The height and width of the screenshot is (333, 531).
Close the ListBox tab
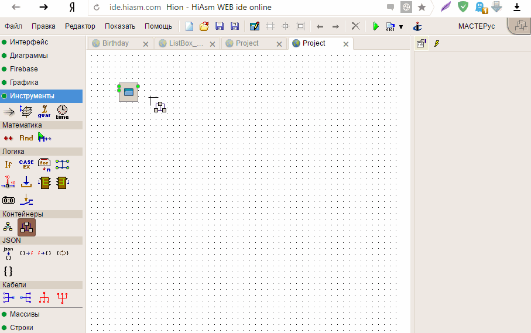213,44
